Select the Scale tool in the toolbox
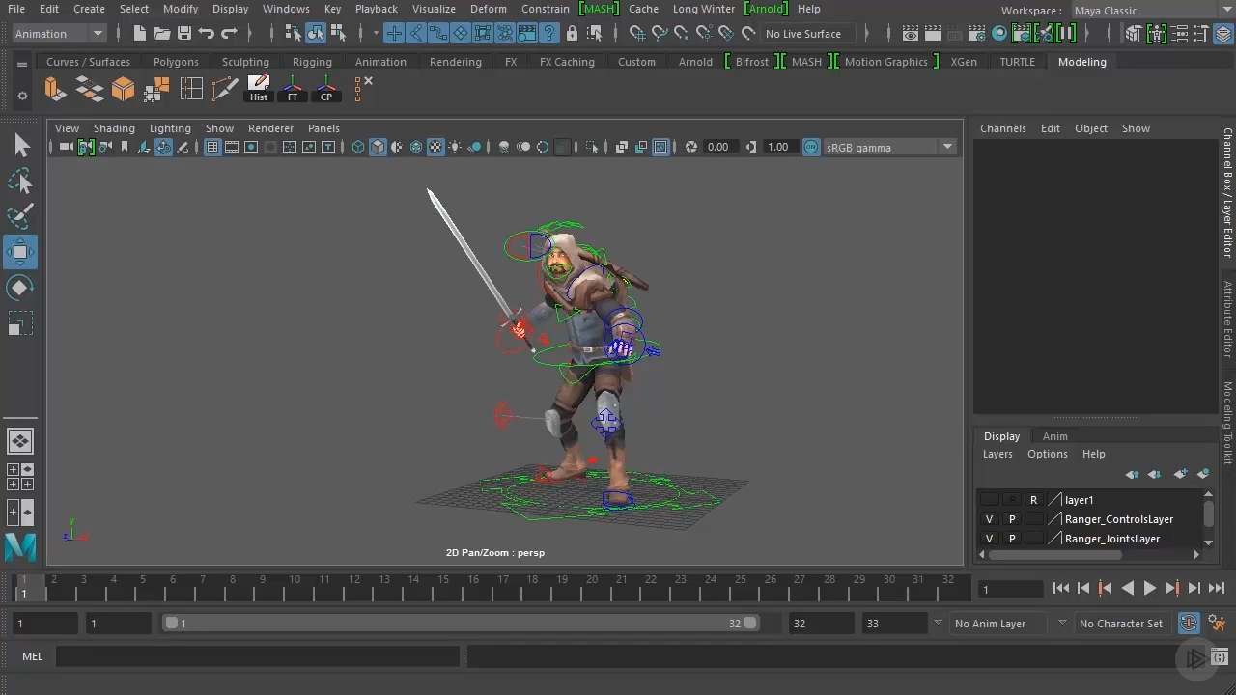 coord(20,323)
